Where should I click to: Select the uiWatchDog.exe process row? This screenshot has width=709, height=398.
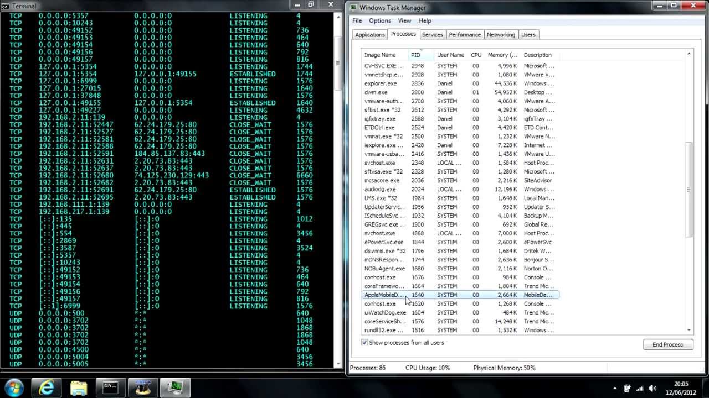coord(460,312)
